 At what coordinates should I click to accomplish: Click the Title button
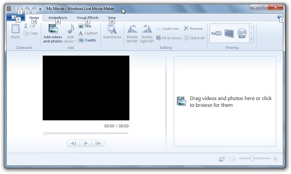tap(85, 26)
